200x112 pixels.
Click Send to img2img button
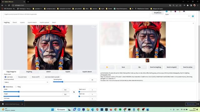(156, 67)
